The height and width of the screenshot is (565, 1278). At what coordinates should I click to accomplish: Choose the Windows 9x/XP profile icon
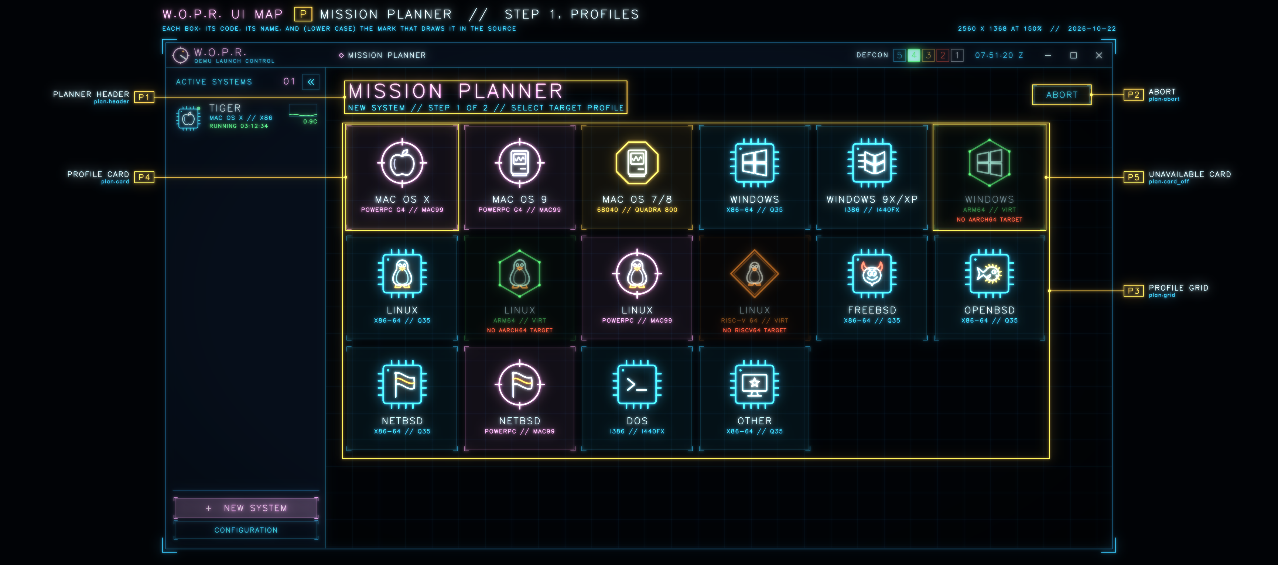point(872,163)
